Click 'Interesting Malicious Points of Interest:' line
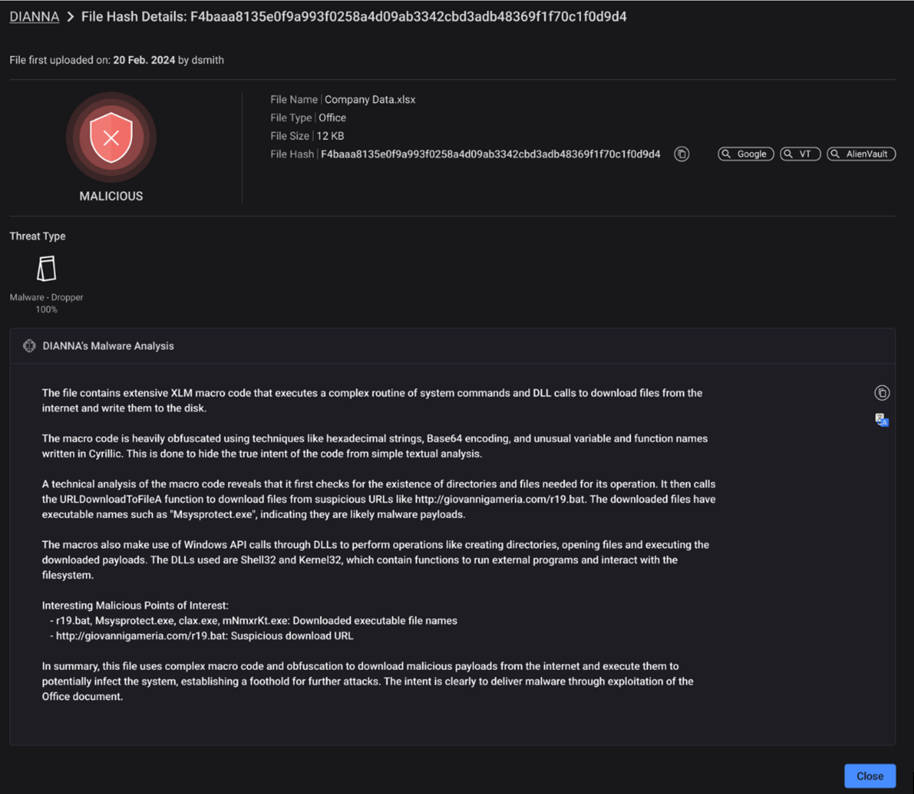 pos(135,605)
